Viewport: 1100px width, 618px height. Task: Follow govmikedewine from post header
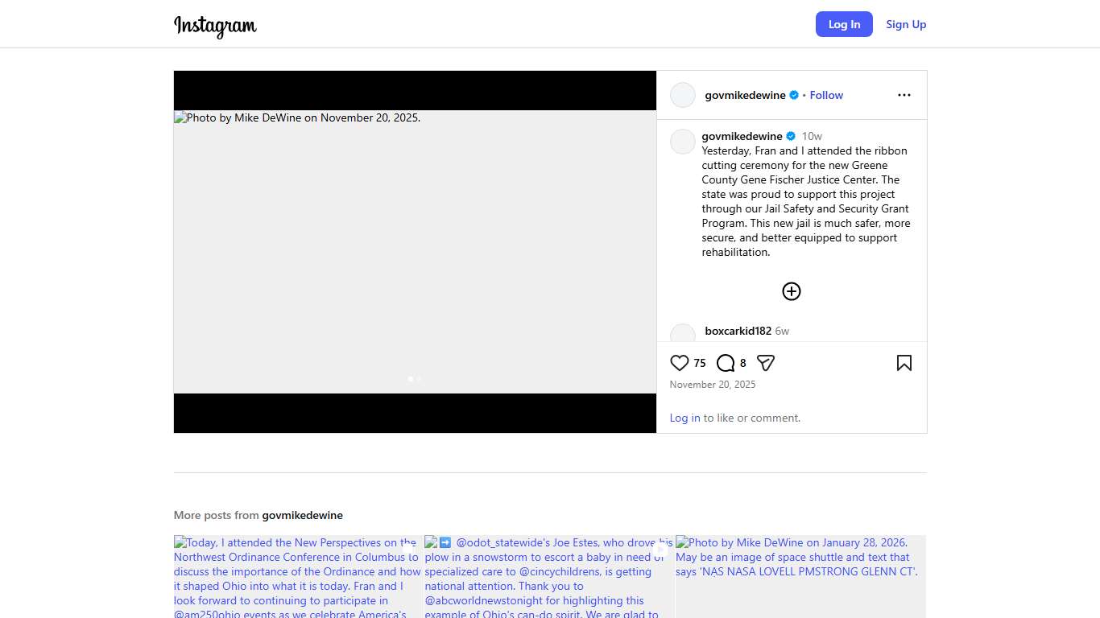click(826, 95)
